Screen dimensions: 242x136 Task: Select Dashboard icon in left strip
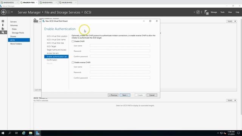pyautogui.click(x=3, y=21)
